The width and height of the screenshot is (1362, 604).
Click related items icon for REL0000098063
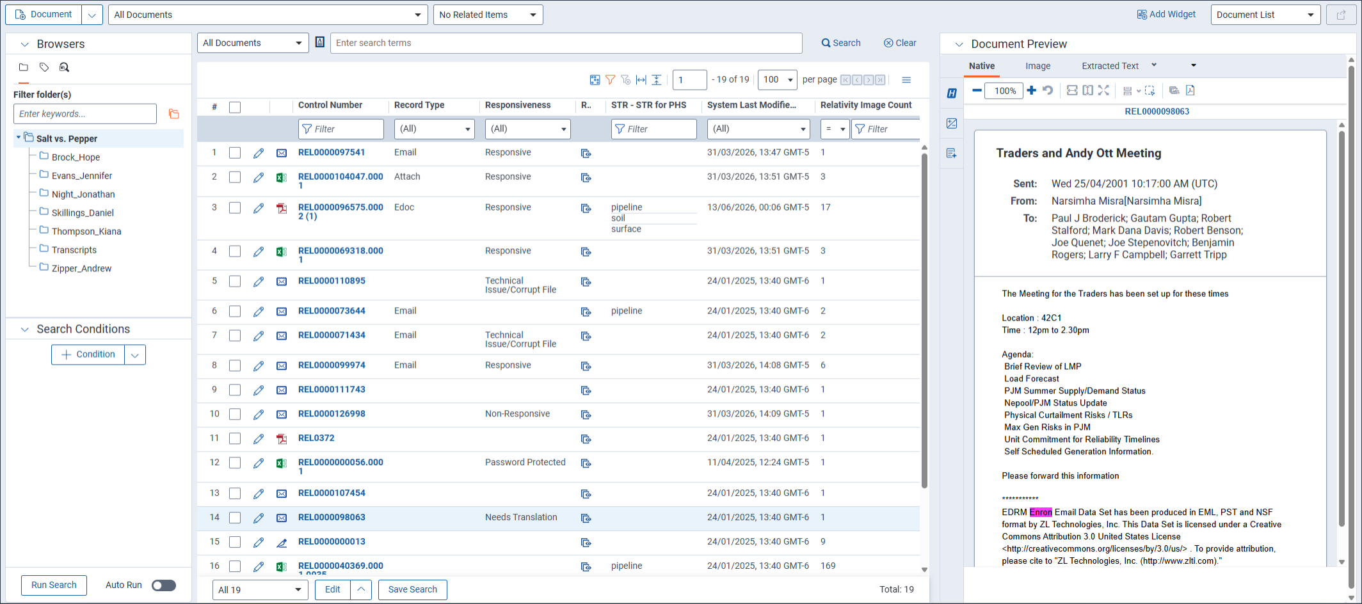586,518
